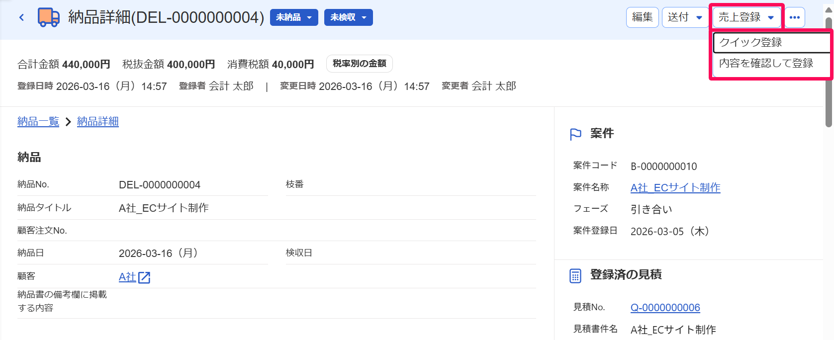The width and height of the screenshot is (834, 340).
Task: Choose 内容を確認して登録 from the menu
Action: [772, 64]
